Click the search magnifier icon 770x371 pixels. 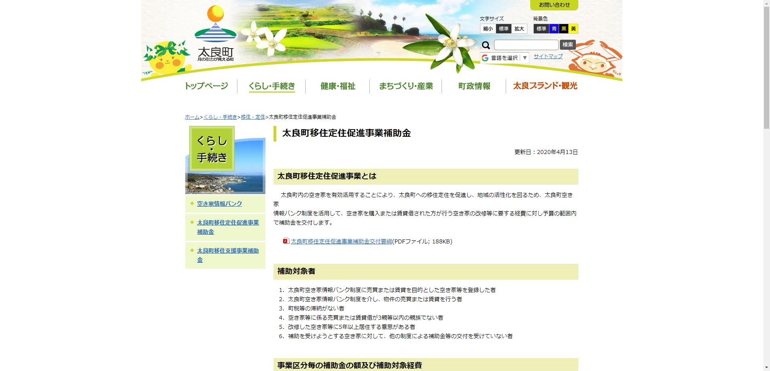pos(486,45)
